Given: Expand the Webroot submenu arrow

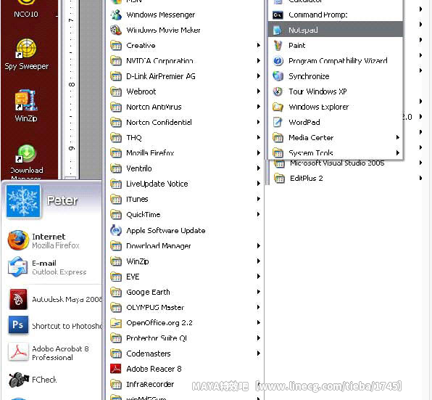Looking at the screenshot, I should pos(259,91).
